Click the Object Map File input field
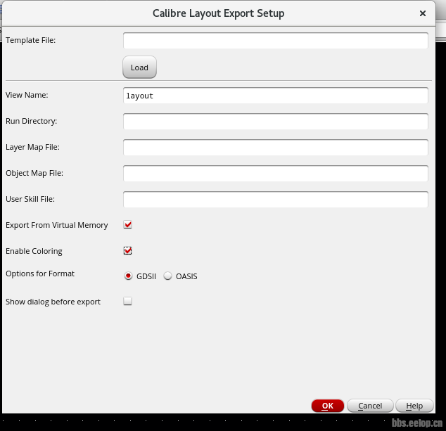 pos(275,174)
